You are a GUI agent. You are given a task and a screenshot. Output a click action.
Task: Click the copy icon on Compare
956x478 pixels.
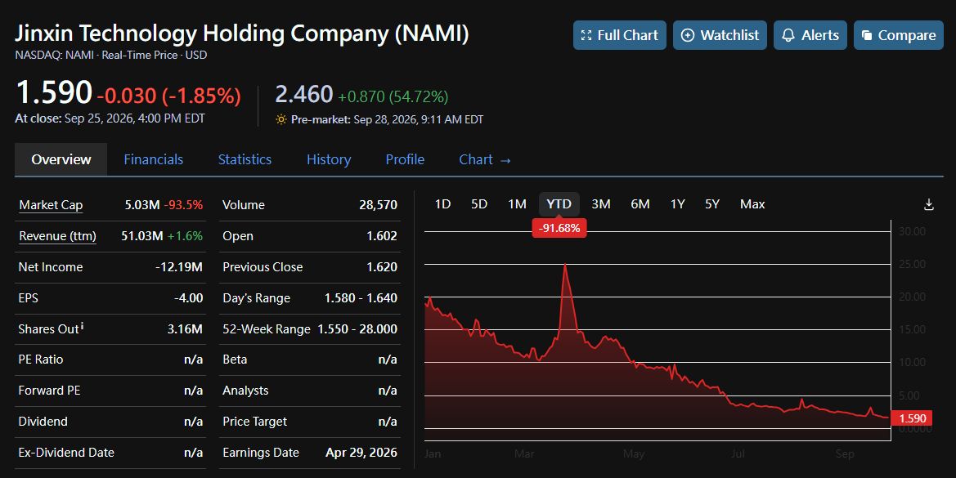coord(866,35)
